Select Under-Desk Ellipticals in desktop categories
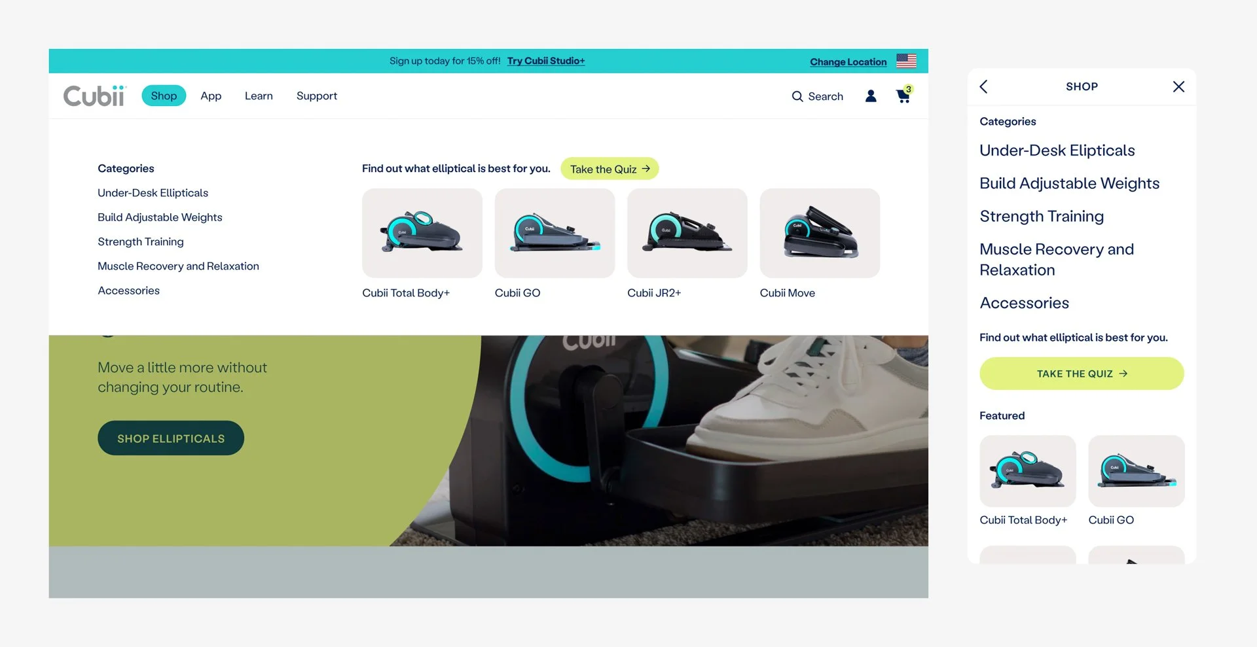Image resolution: width=1257 pixels, height=647 pixels. 153,193
